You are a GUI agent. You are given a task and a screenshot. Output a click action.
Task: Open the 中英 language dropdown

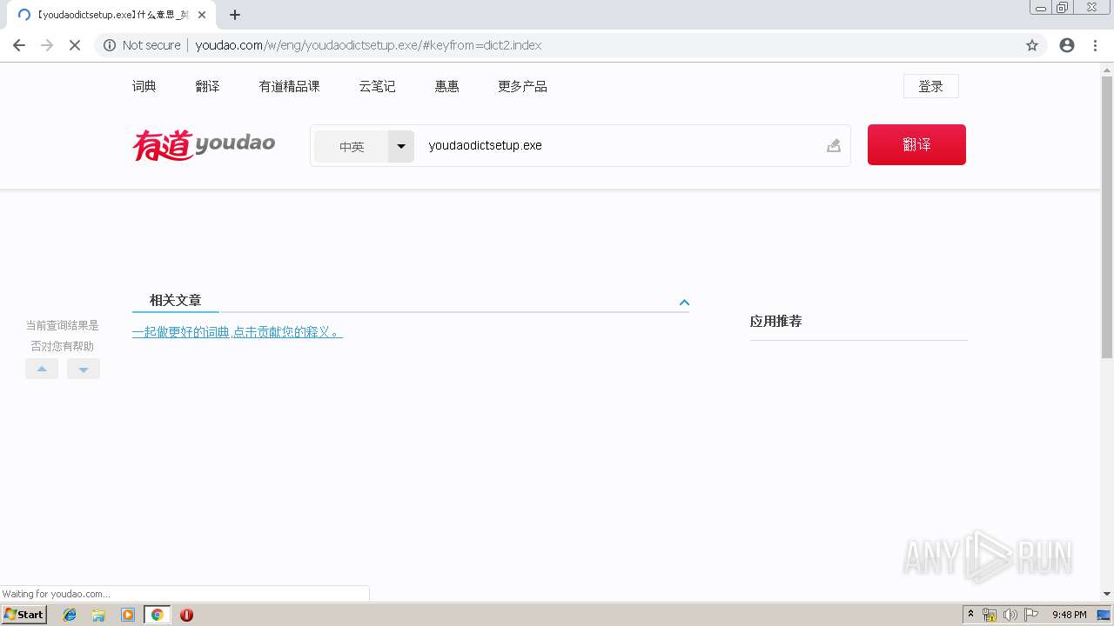[x=364, y=146]
